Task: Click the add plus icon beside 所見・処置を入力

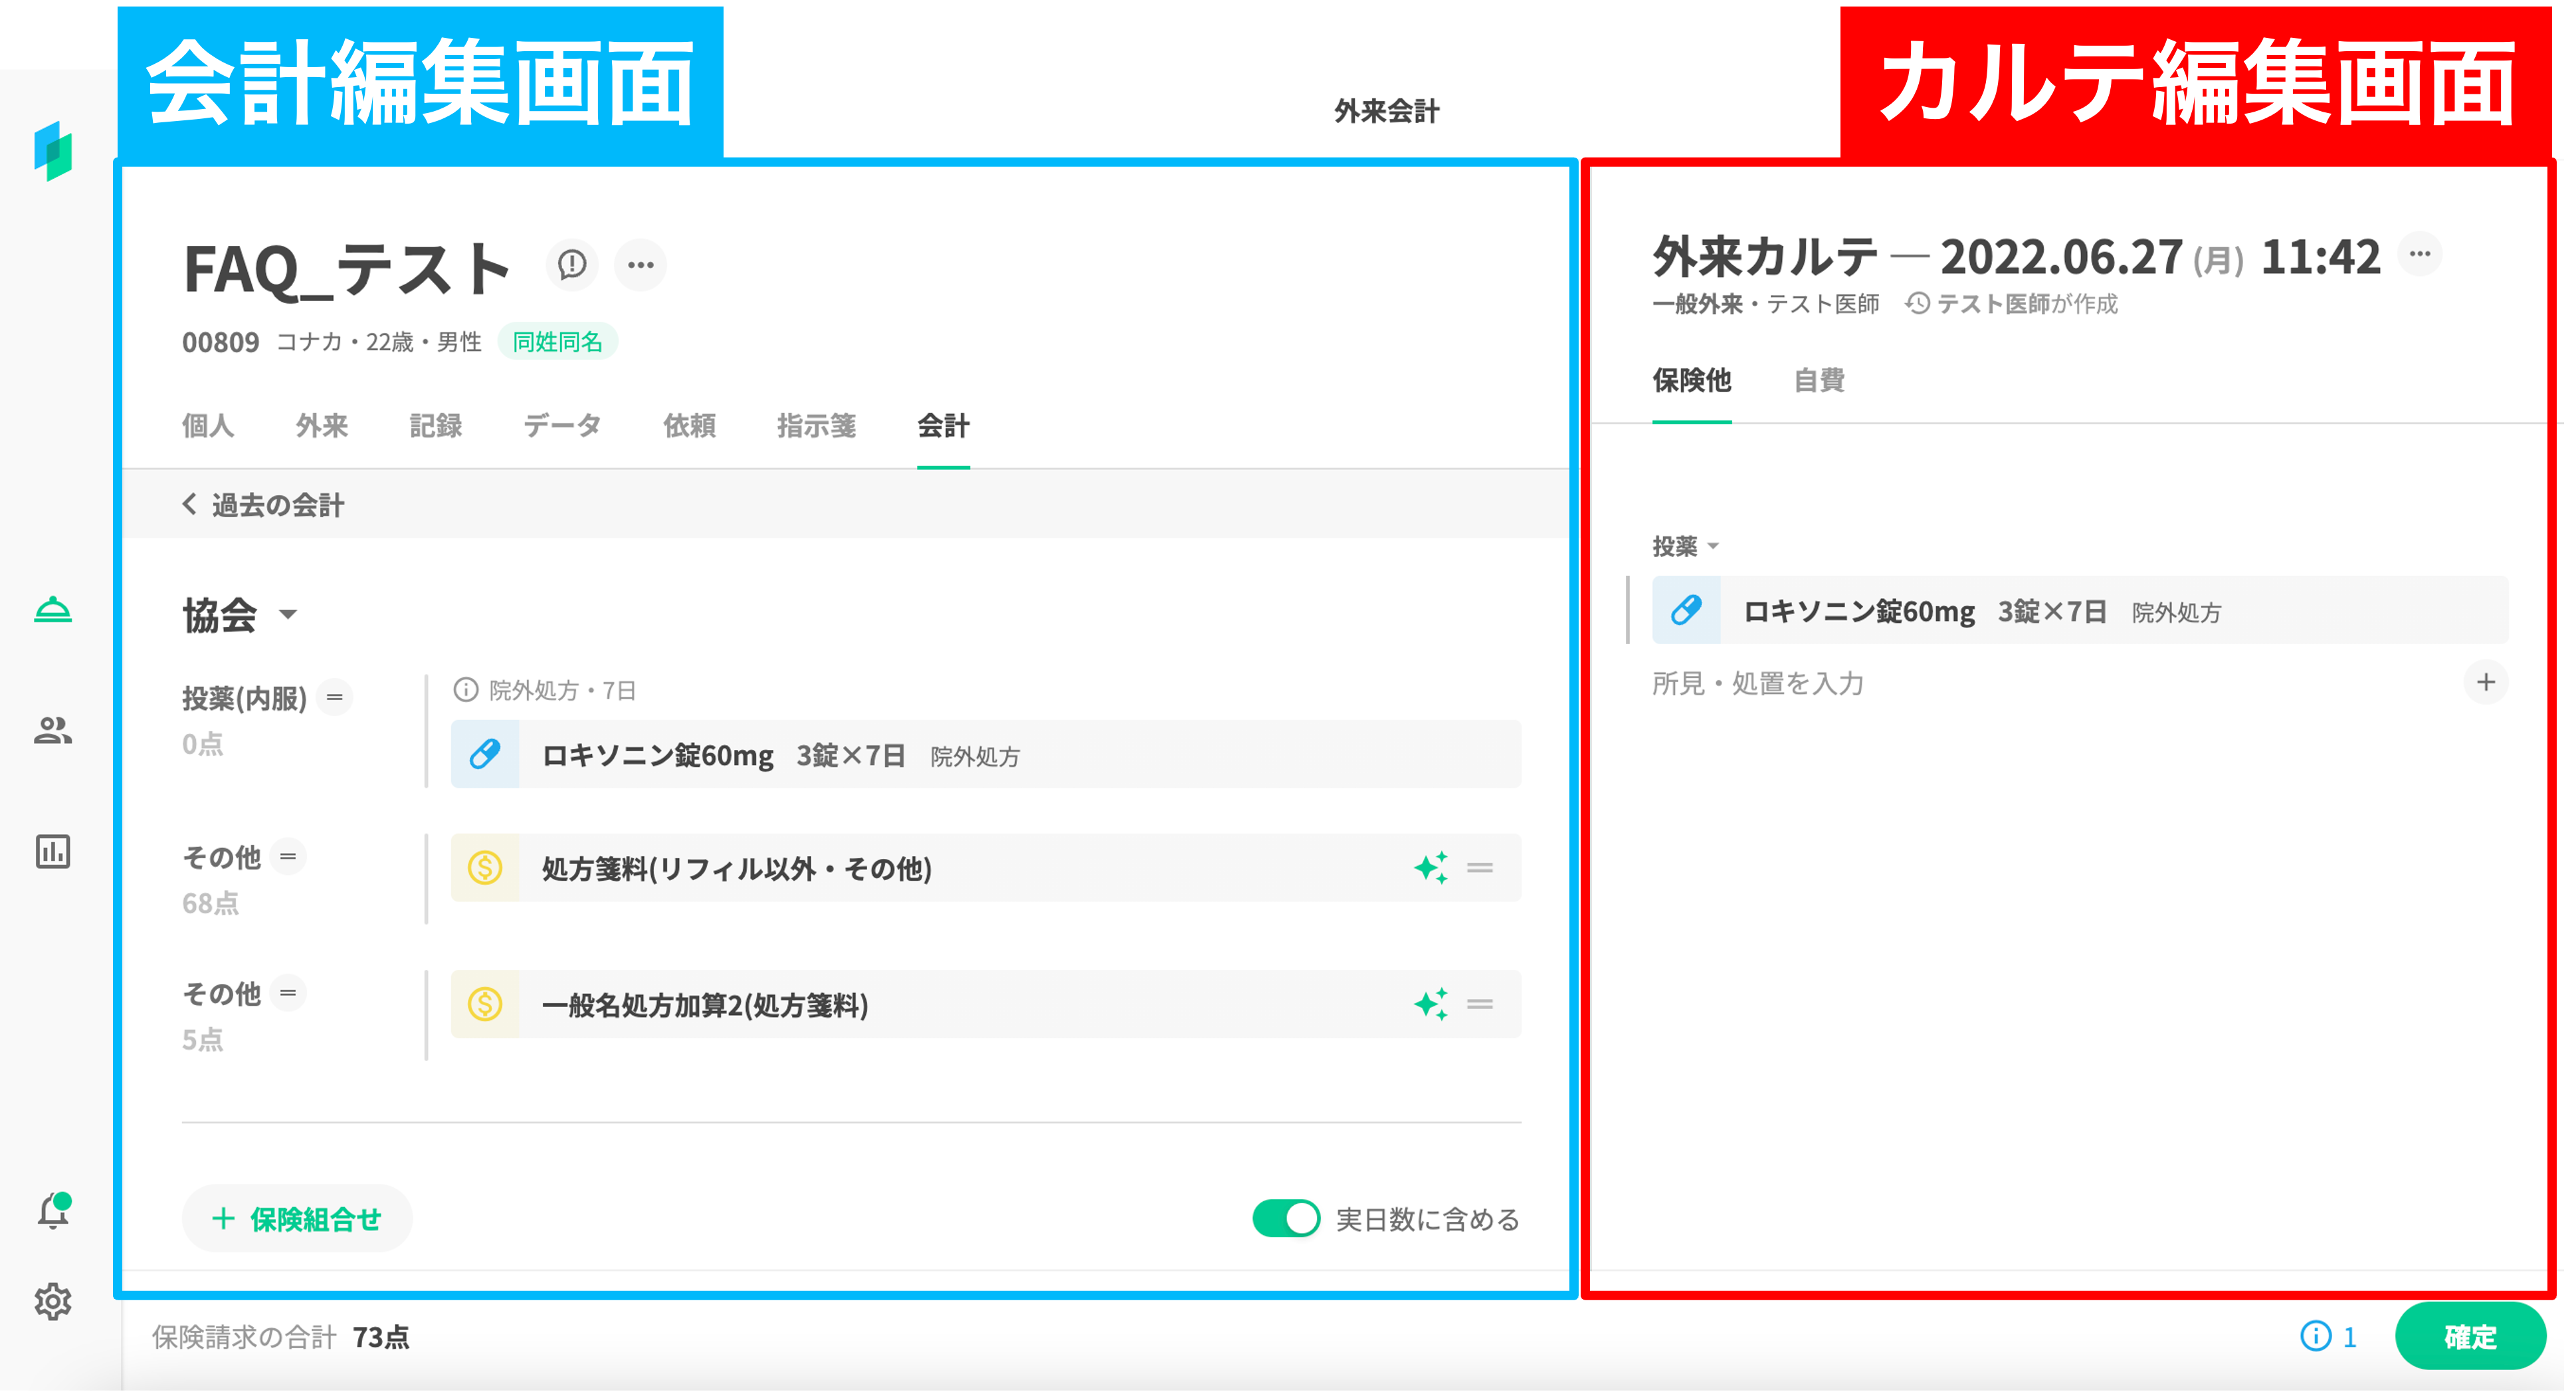Action: pos(2486,683)
